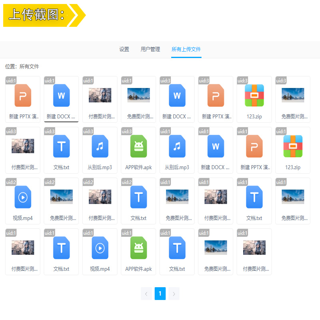Viewport: 320px width, 320px height.
Task: Open the uid:1 视频.mp4 video icon
Action: (100, 248)
